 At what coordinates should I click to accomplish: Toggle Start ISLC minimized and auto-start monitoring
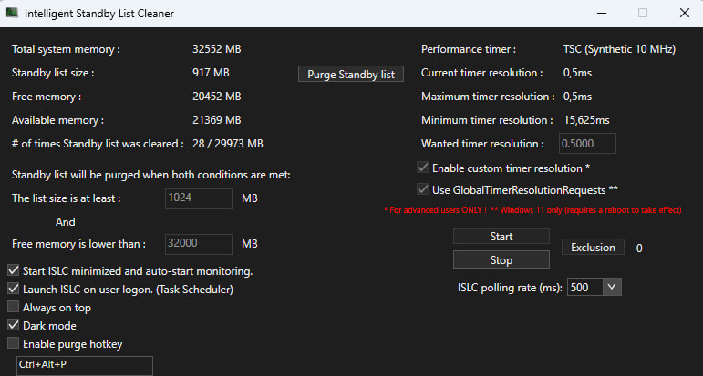point(14,270)
